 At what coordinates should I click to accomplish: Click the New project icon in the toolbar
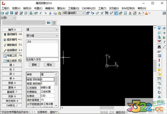click(x=2, y=13)
